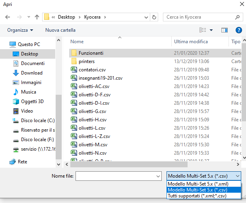Image resolution: width=246 pixels, height=203 pixels.
Task: Select olivetti-L.csv file
Action: point(92,128)
